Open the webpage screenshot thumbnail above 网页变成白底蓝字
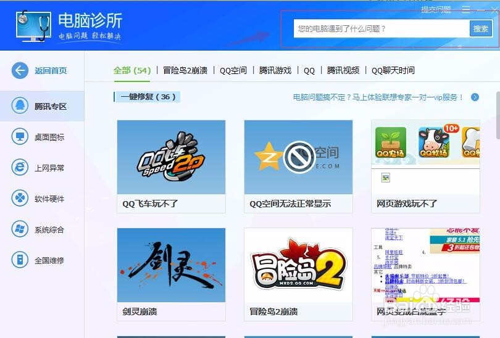500x338 pixels. click(x=426, y=265)
